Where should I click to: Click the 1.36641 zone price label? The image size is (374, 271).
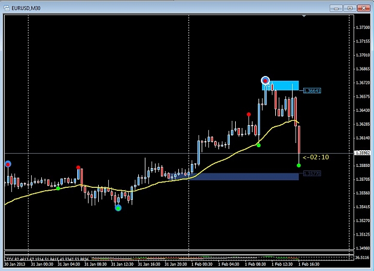click(x=312, y=91)
